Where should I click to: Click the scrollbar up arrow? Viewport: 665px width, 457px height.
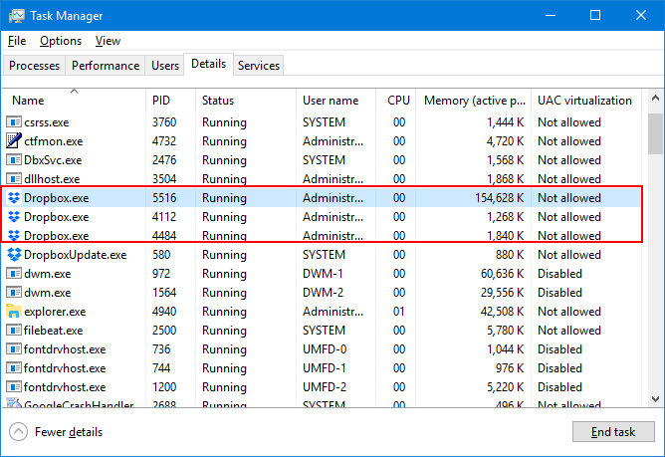(655, 98)
